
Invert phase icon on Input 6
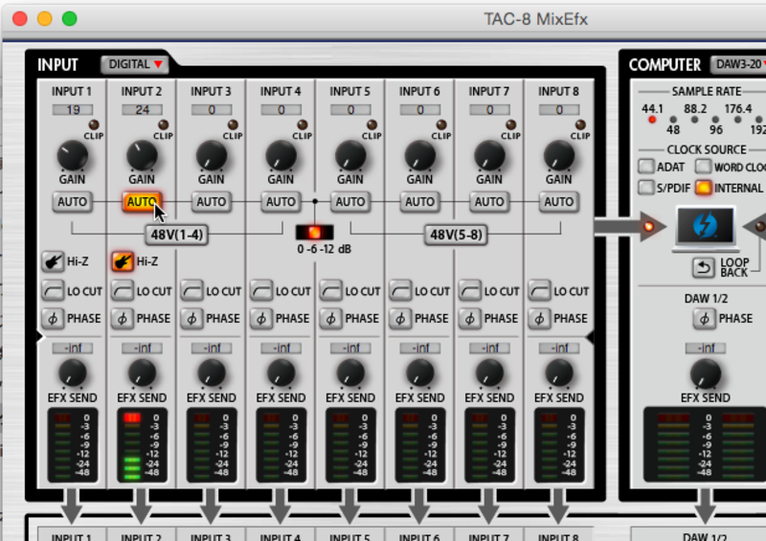400,319
